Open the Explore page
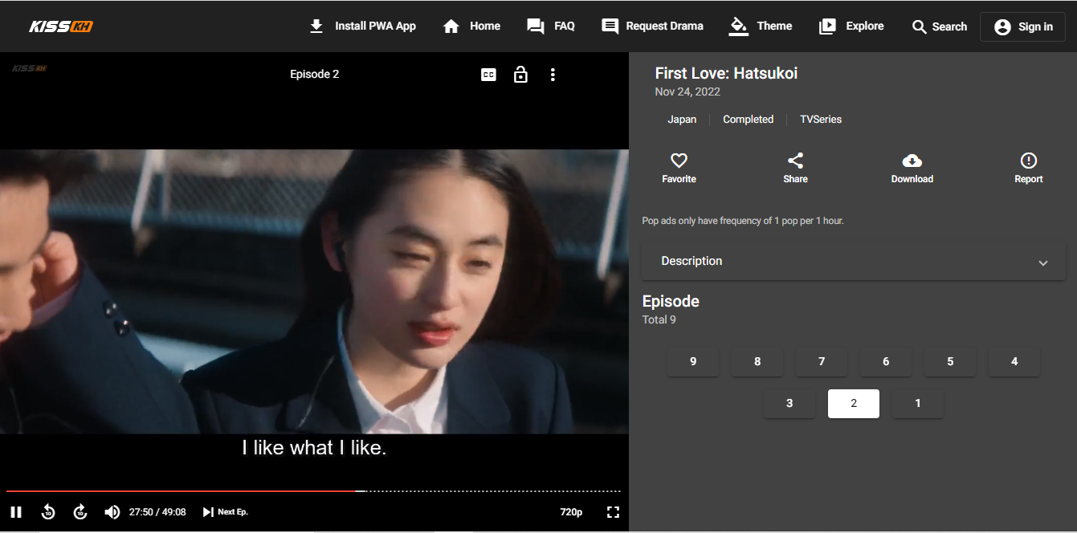Image resolution: width=1077 pixels, height=533 pixels. (851, 26)
